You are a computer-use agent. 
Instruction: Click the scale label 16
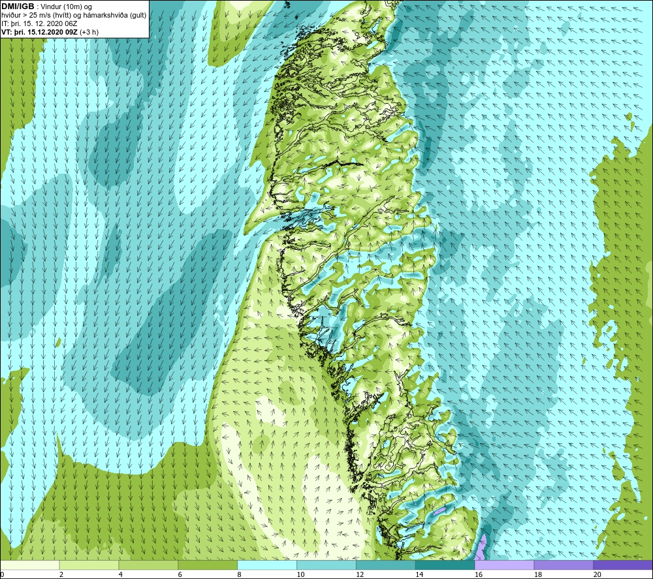pyautogui.click(x=479, y=574)
